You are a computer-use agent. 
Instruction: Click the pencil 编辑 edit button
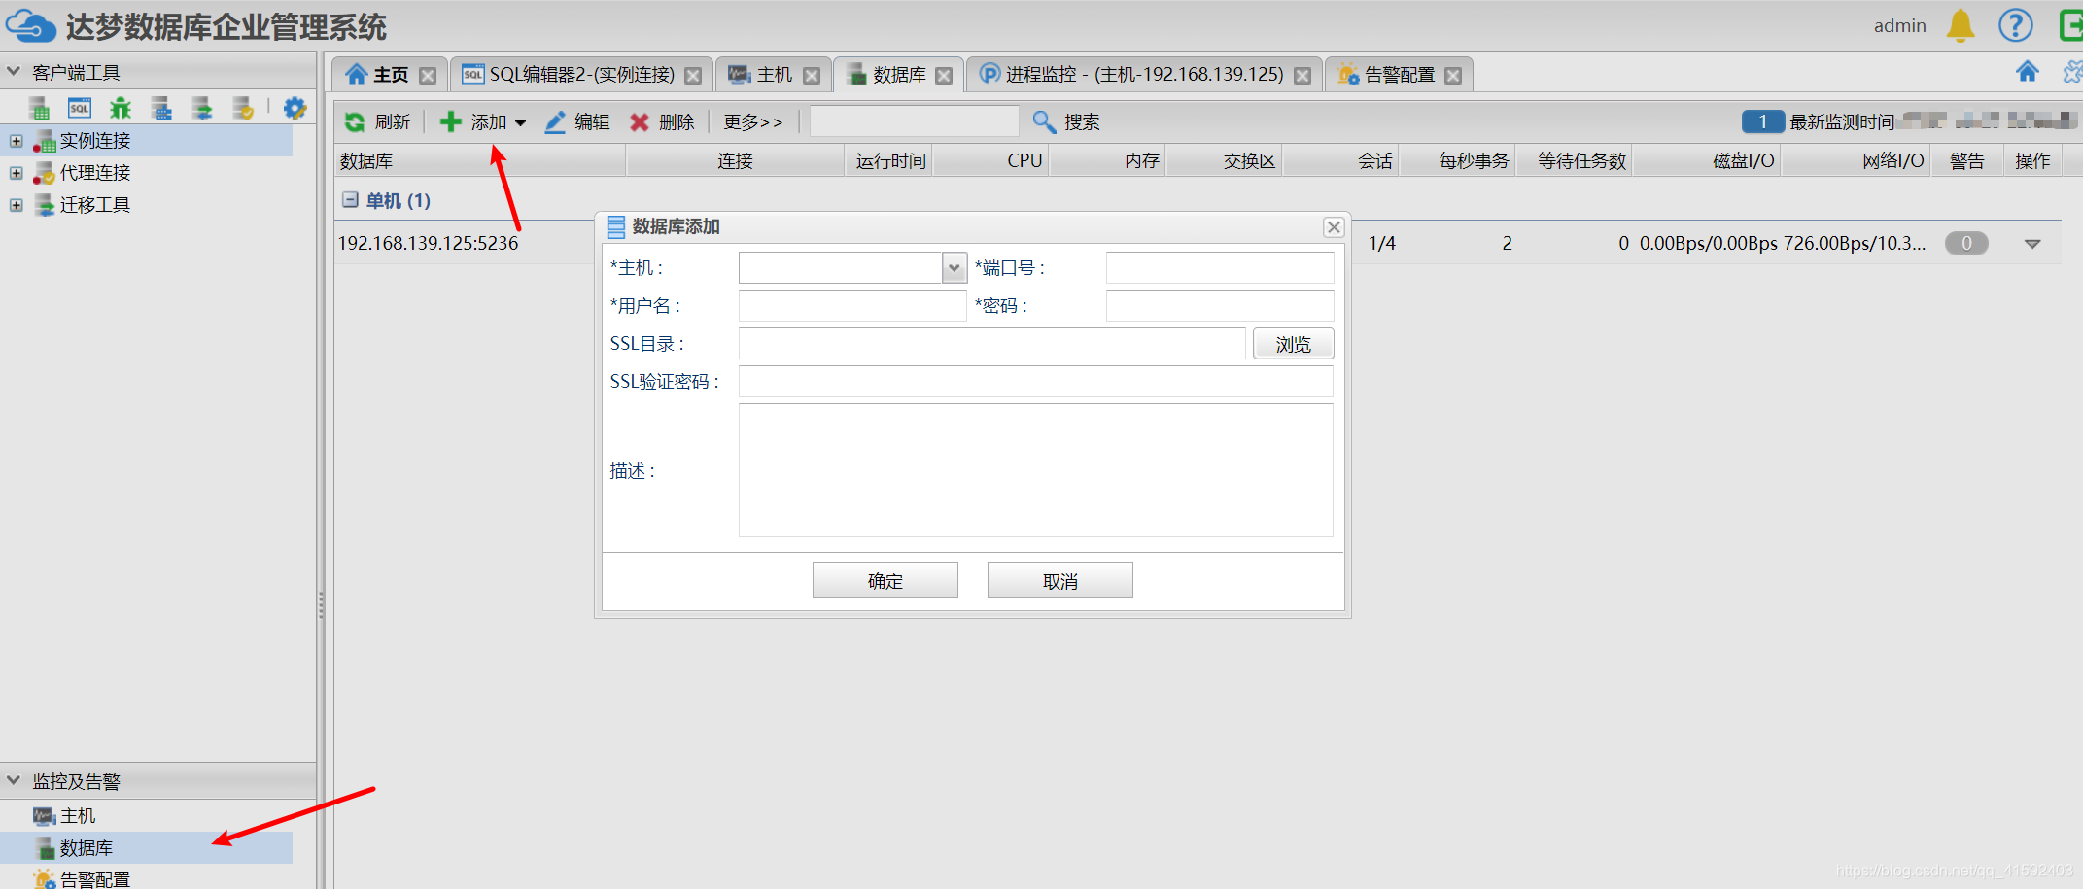577,121
